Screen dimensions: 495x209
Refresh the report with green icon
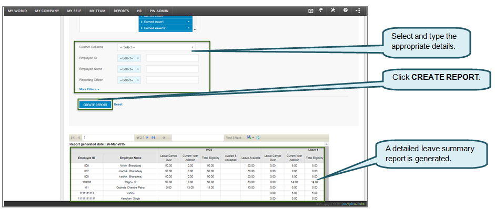(259, 138)
